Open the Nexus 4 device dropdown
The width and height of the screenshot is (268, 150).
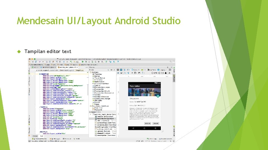(136, 70)
